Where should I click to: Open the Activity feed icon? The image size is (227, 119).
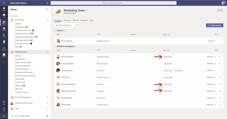pos(4,9)
